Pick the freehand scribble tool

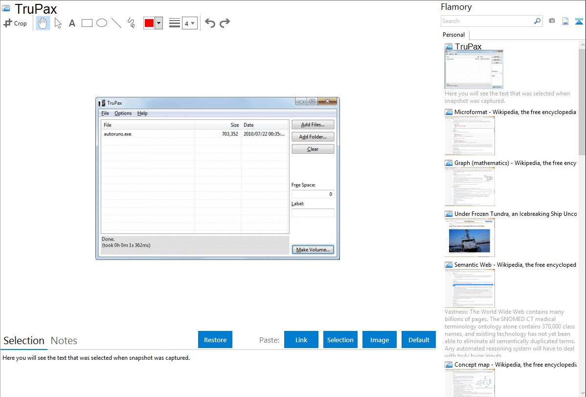point(131,23)
